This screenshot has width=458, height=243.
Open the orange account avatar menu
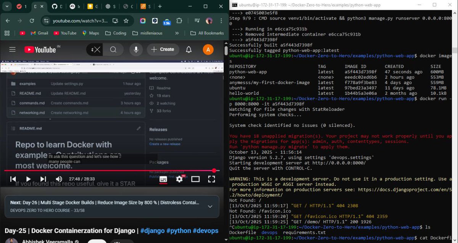(x=208, y=50)
